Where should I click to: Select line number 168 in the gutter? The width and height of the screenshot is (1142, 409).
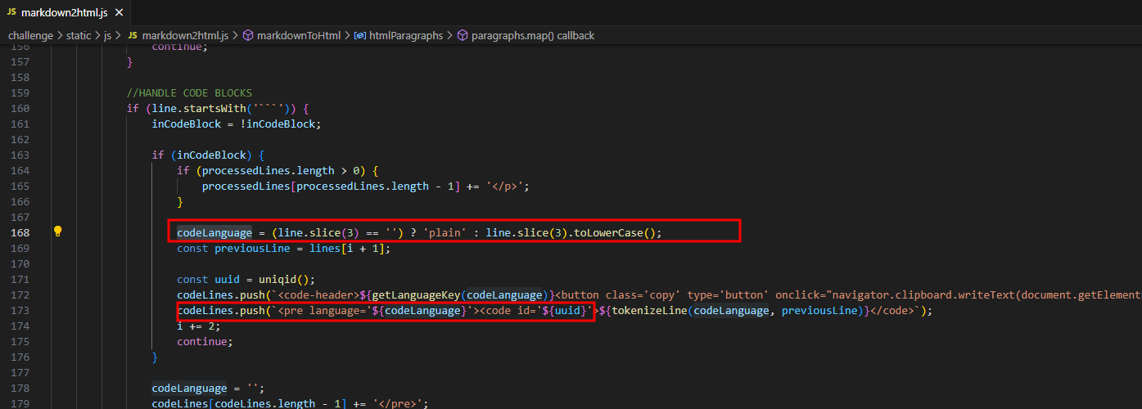click(x=19, y=232)
